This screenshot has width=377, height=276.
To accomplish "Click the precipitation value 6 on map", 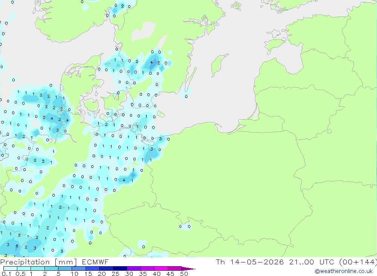I will tap(17, 246).
